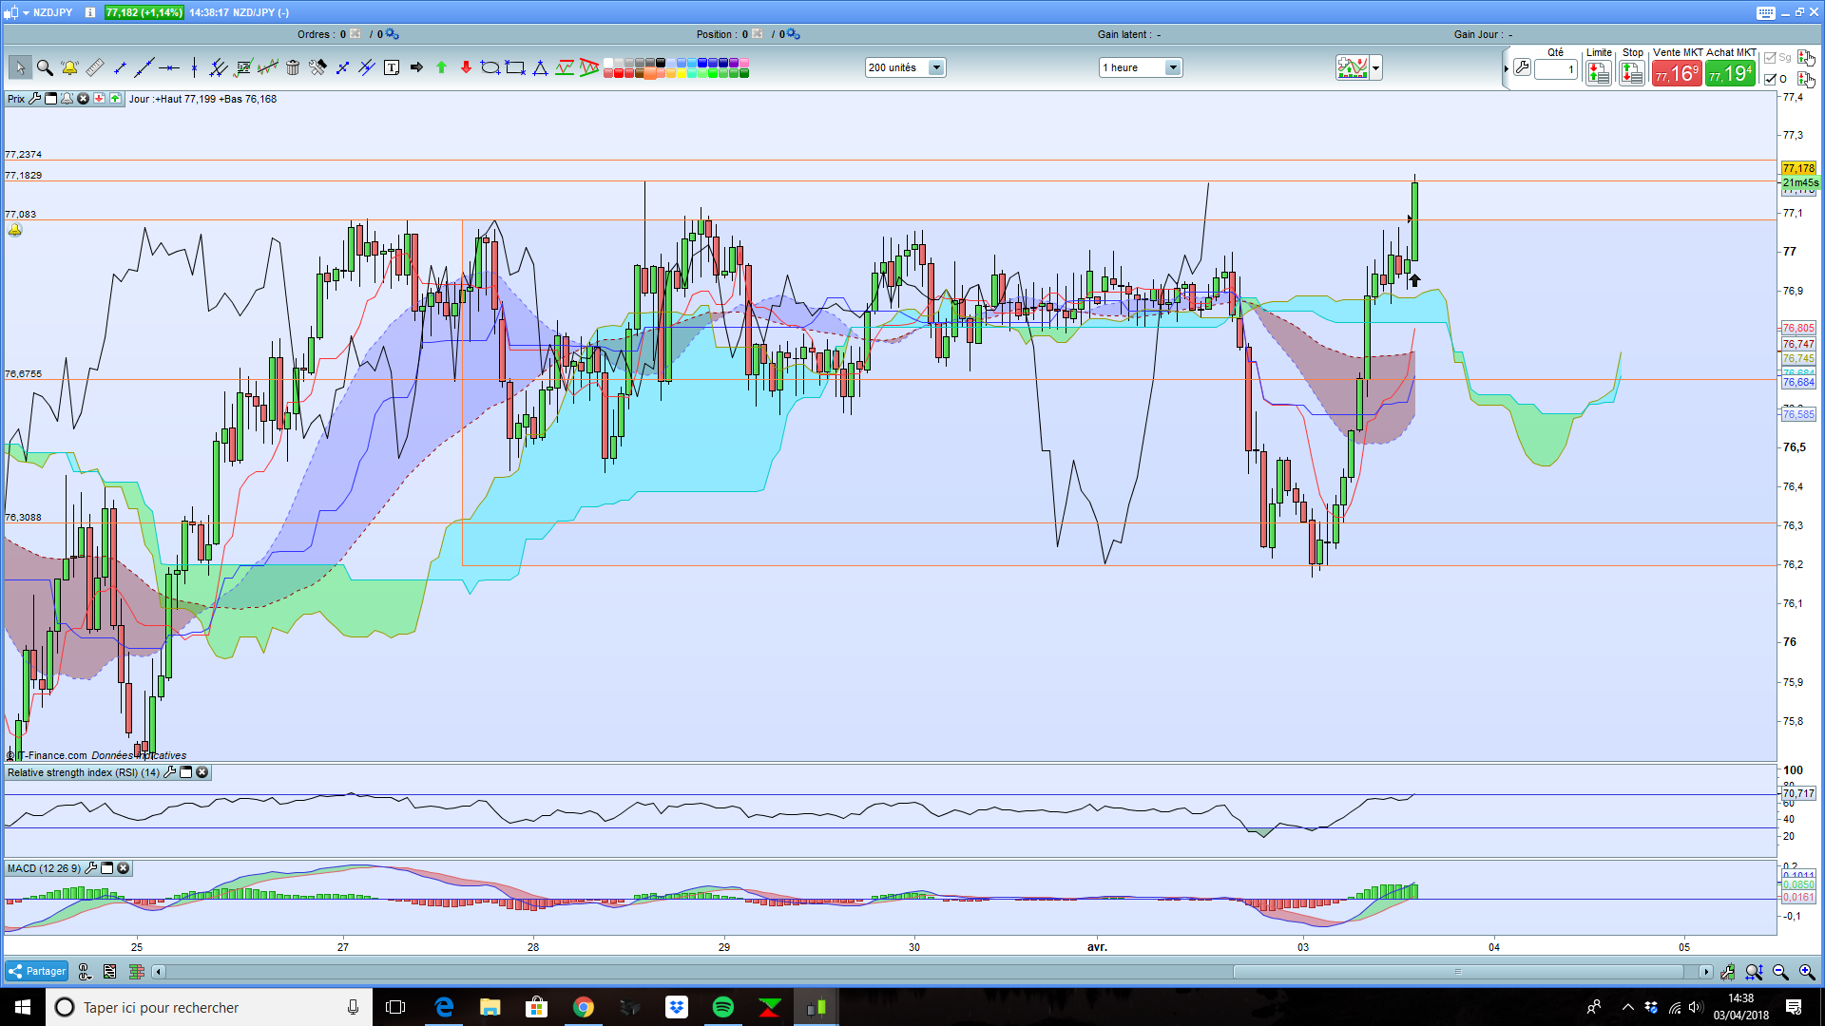Expand the indicators button dropdown arrow
The height and width of the screenshot is (1026, 1825).
(x=1375, y=67)
